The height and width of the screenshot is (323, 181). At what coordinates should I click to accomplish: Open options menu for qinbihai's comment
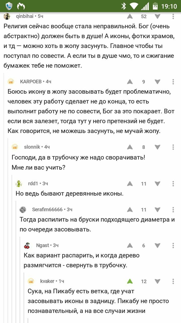click(173, 16)
